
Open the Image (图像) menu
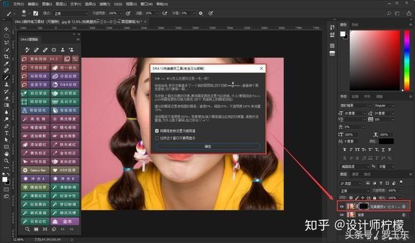pos(47,5)
